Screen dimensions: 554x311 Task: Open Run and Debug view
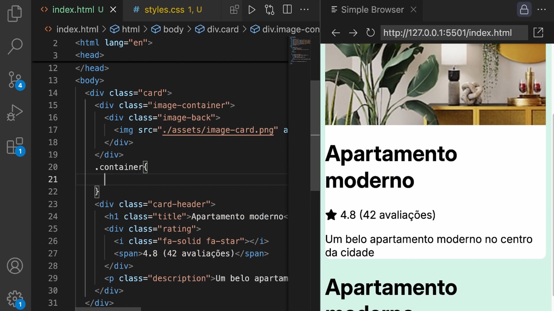pos(14,113)
